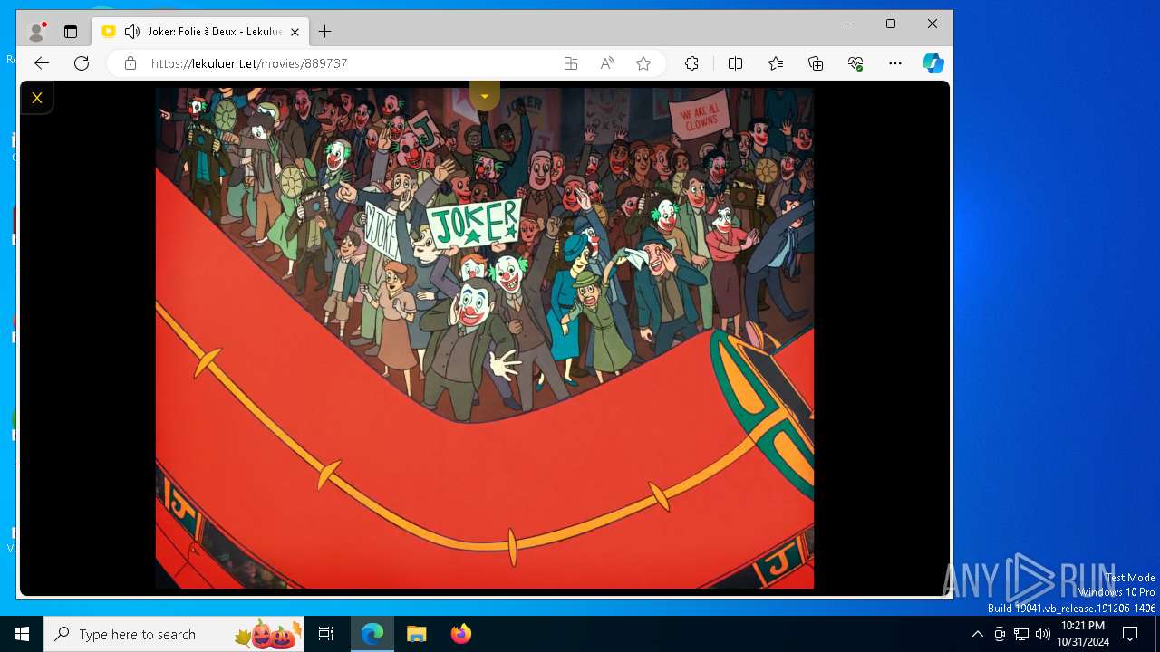1160x652 pixels.
Task: Open Favorites list icon
Action: (x=776, y=63)
